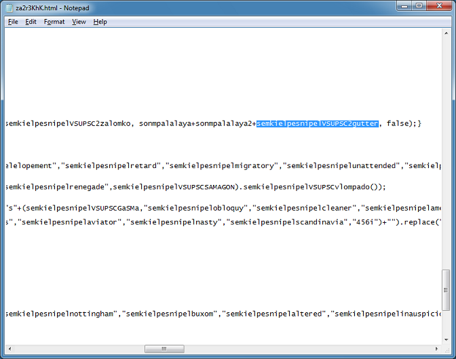Open the Format menu
This screenshot has height=359, width=456.
[x=54, y=22]
